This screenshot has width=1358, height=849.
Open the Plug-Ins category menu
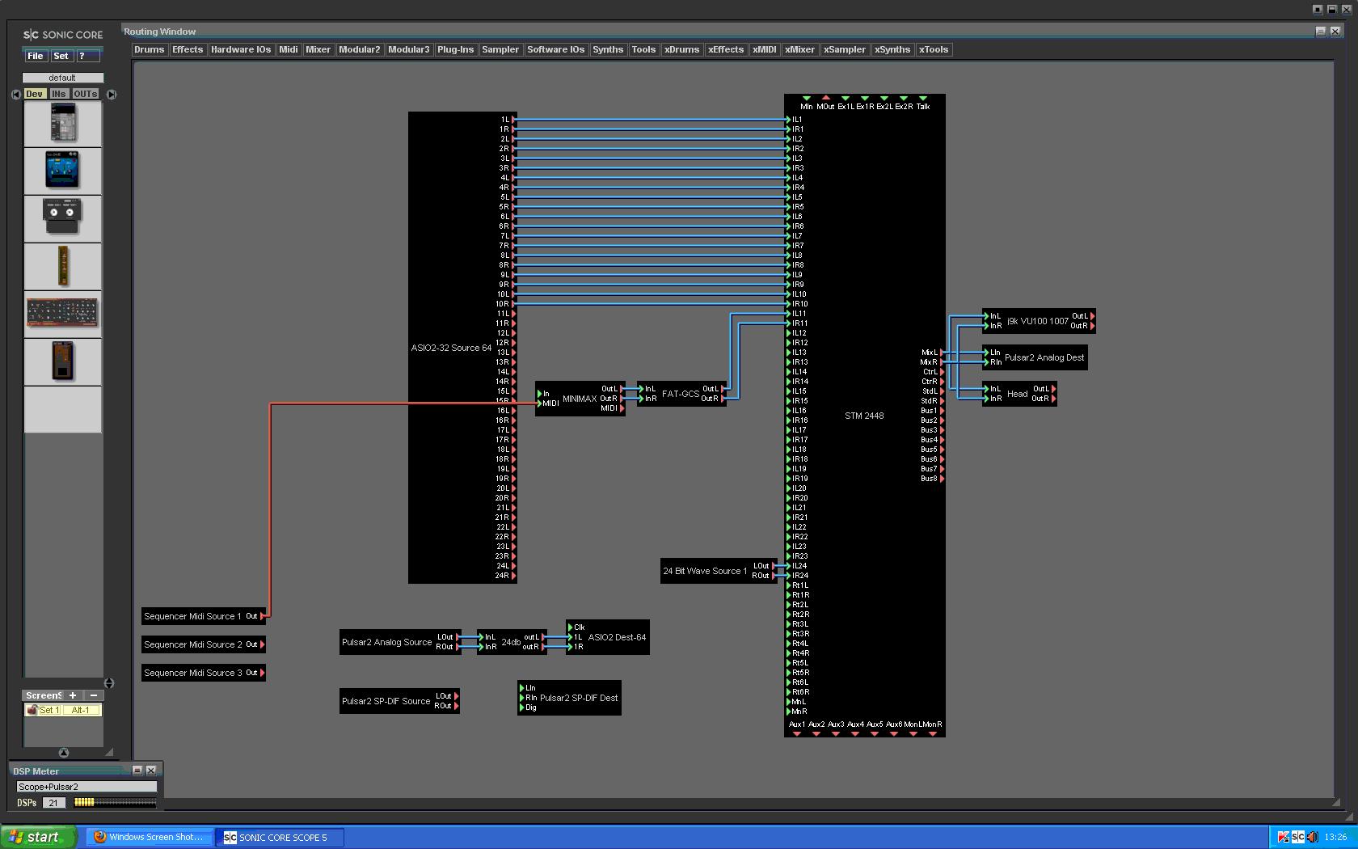[456, 49]
